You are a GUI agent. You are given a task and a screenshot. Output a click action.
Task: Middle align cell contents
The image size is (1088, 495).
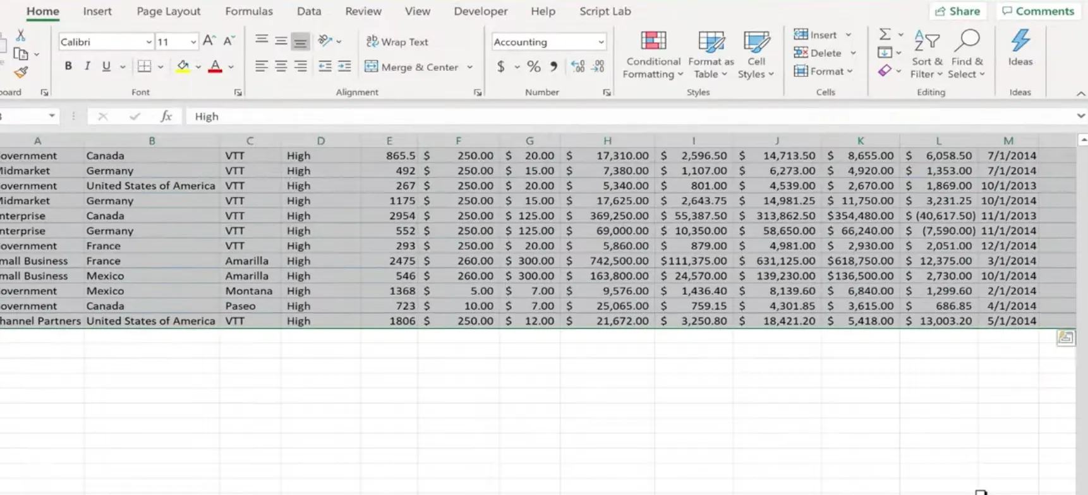281,41
